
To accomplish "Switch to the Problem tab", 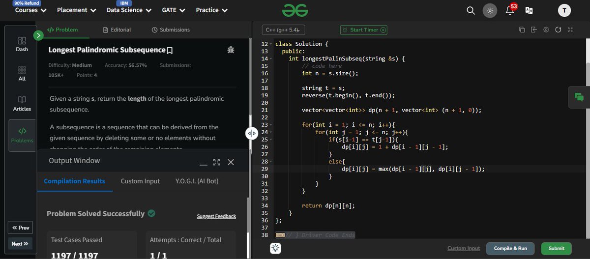I will [62, 29].
